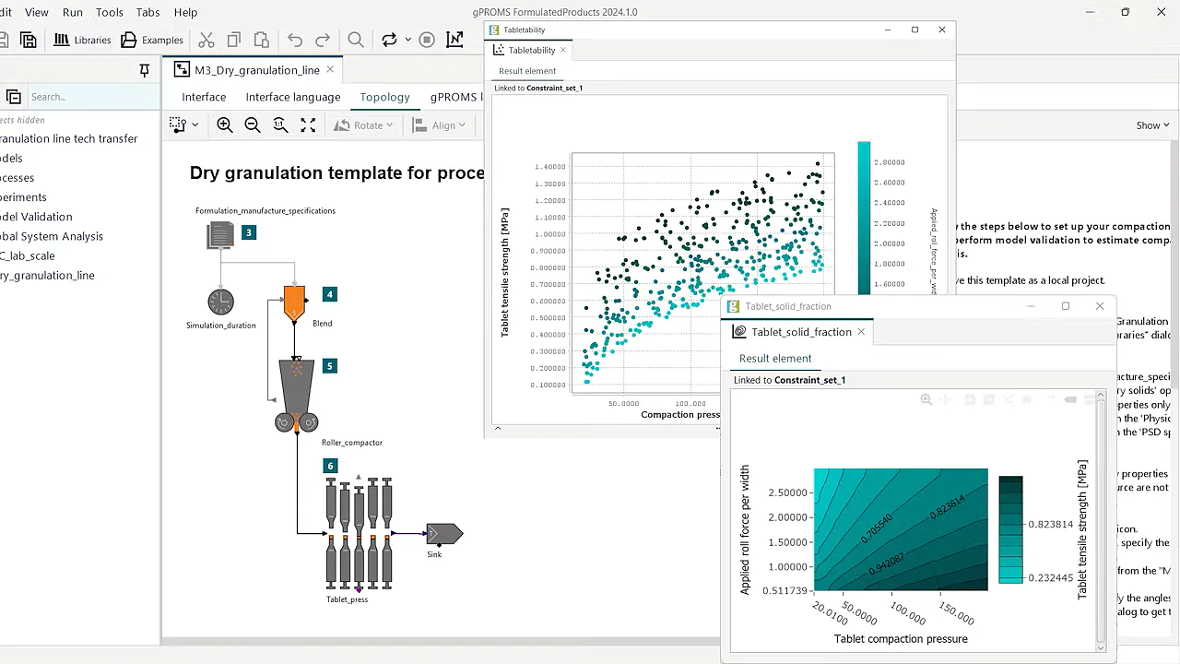Close the Tabletability tab
This screenshot has height=664, width=1180.
pyautogui.click(x=563, y=50)
